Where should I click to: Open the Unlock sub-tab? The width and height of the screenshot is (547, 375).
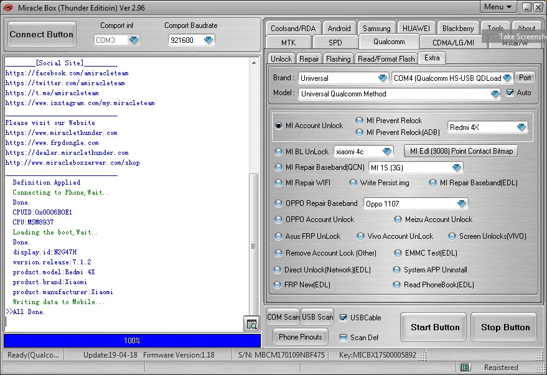(x=281, y=59)
